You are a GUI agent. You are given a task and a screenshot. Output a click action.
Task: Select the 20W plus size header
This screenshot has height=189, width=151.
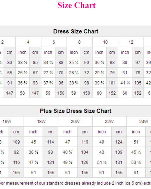[75, 121]
